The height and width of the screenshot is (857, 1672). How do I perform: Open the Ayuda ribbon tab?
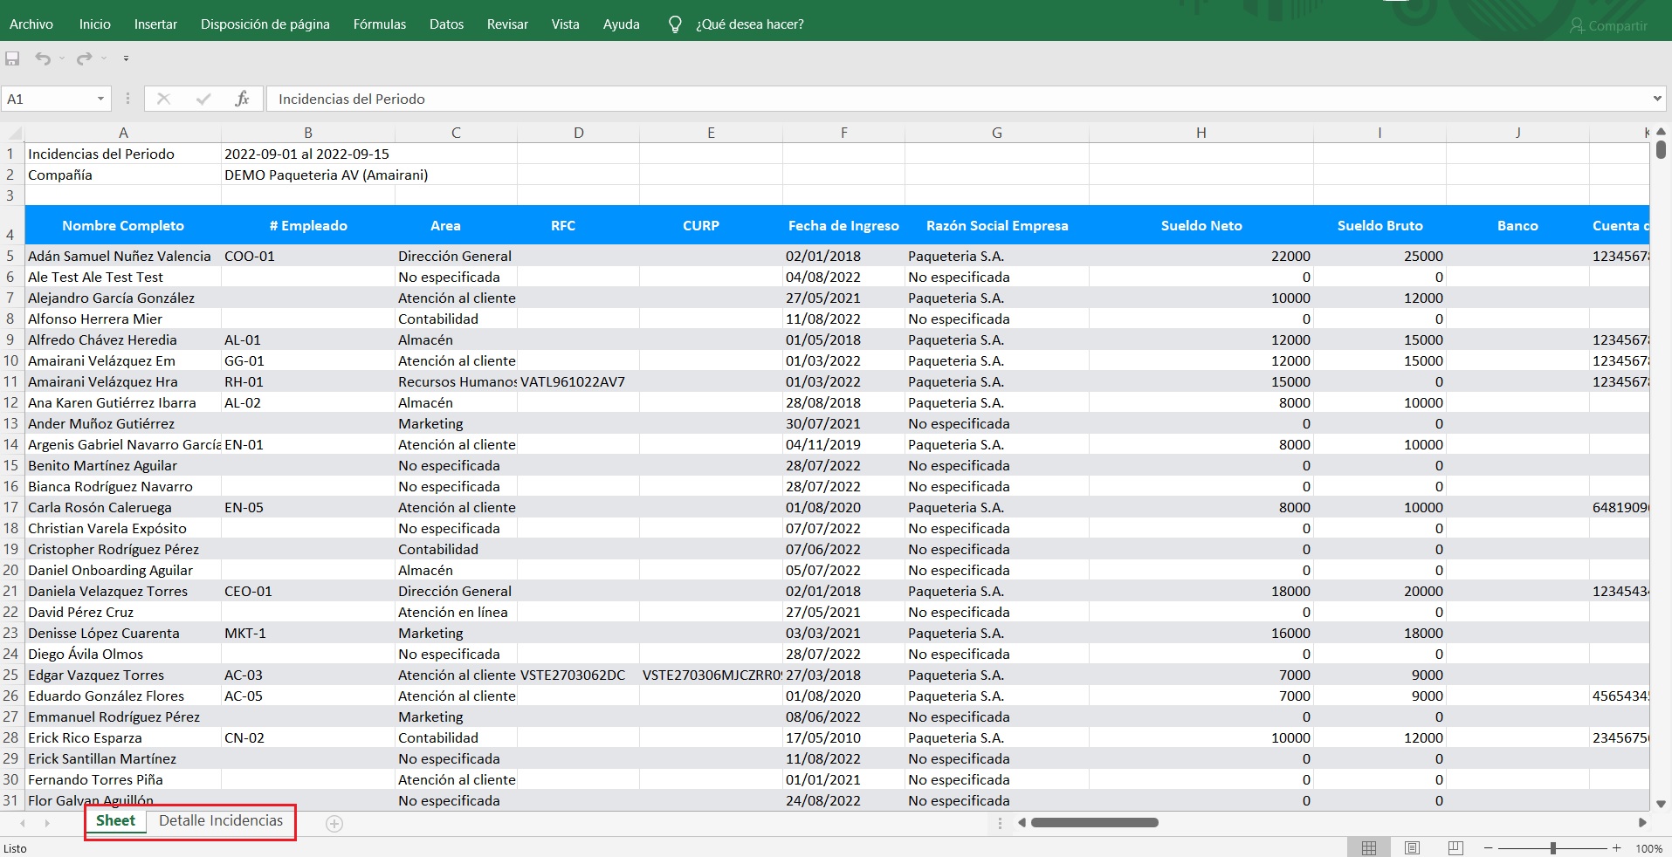[x=621, y=24]
